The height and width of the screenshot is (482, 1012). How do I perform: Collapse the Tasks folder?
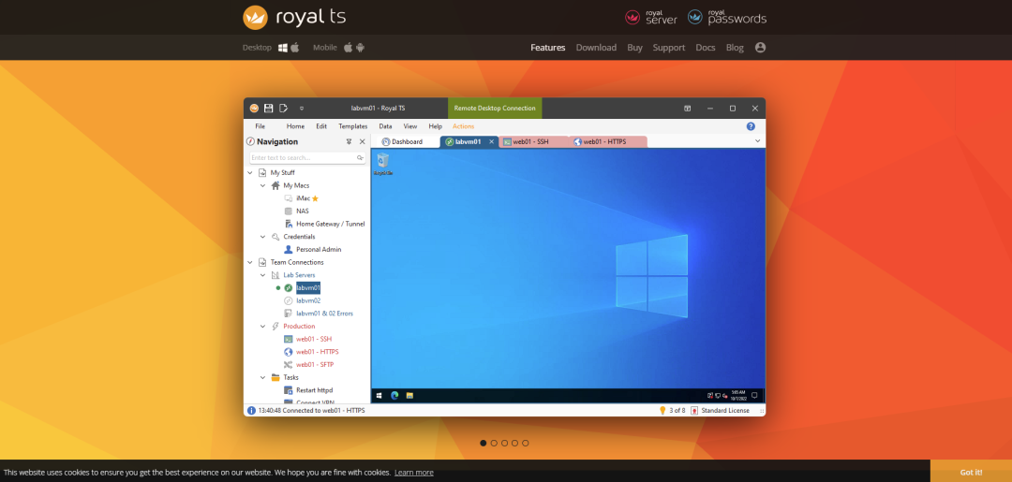262,377
